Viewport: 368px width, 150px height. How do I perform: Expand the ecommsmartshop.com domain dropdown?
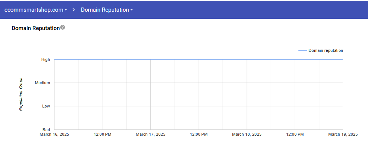click(36, 10)
